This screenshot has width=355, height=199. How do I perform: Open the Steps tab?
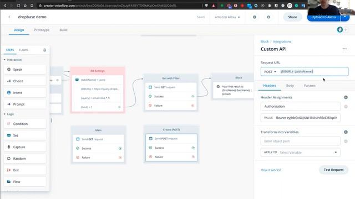(10, 50)
